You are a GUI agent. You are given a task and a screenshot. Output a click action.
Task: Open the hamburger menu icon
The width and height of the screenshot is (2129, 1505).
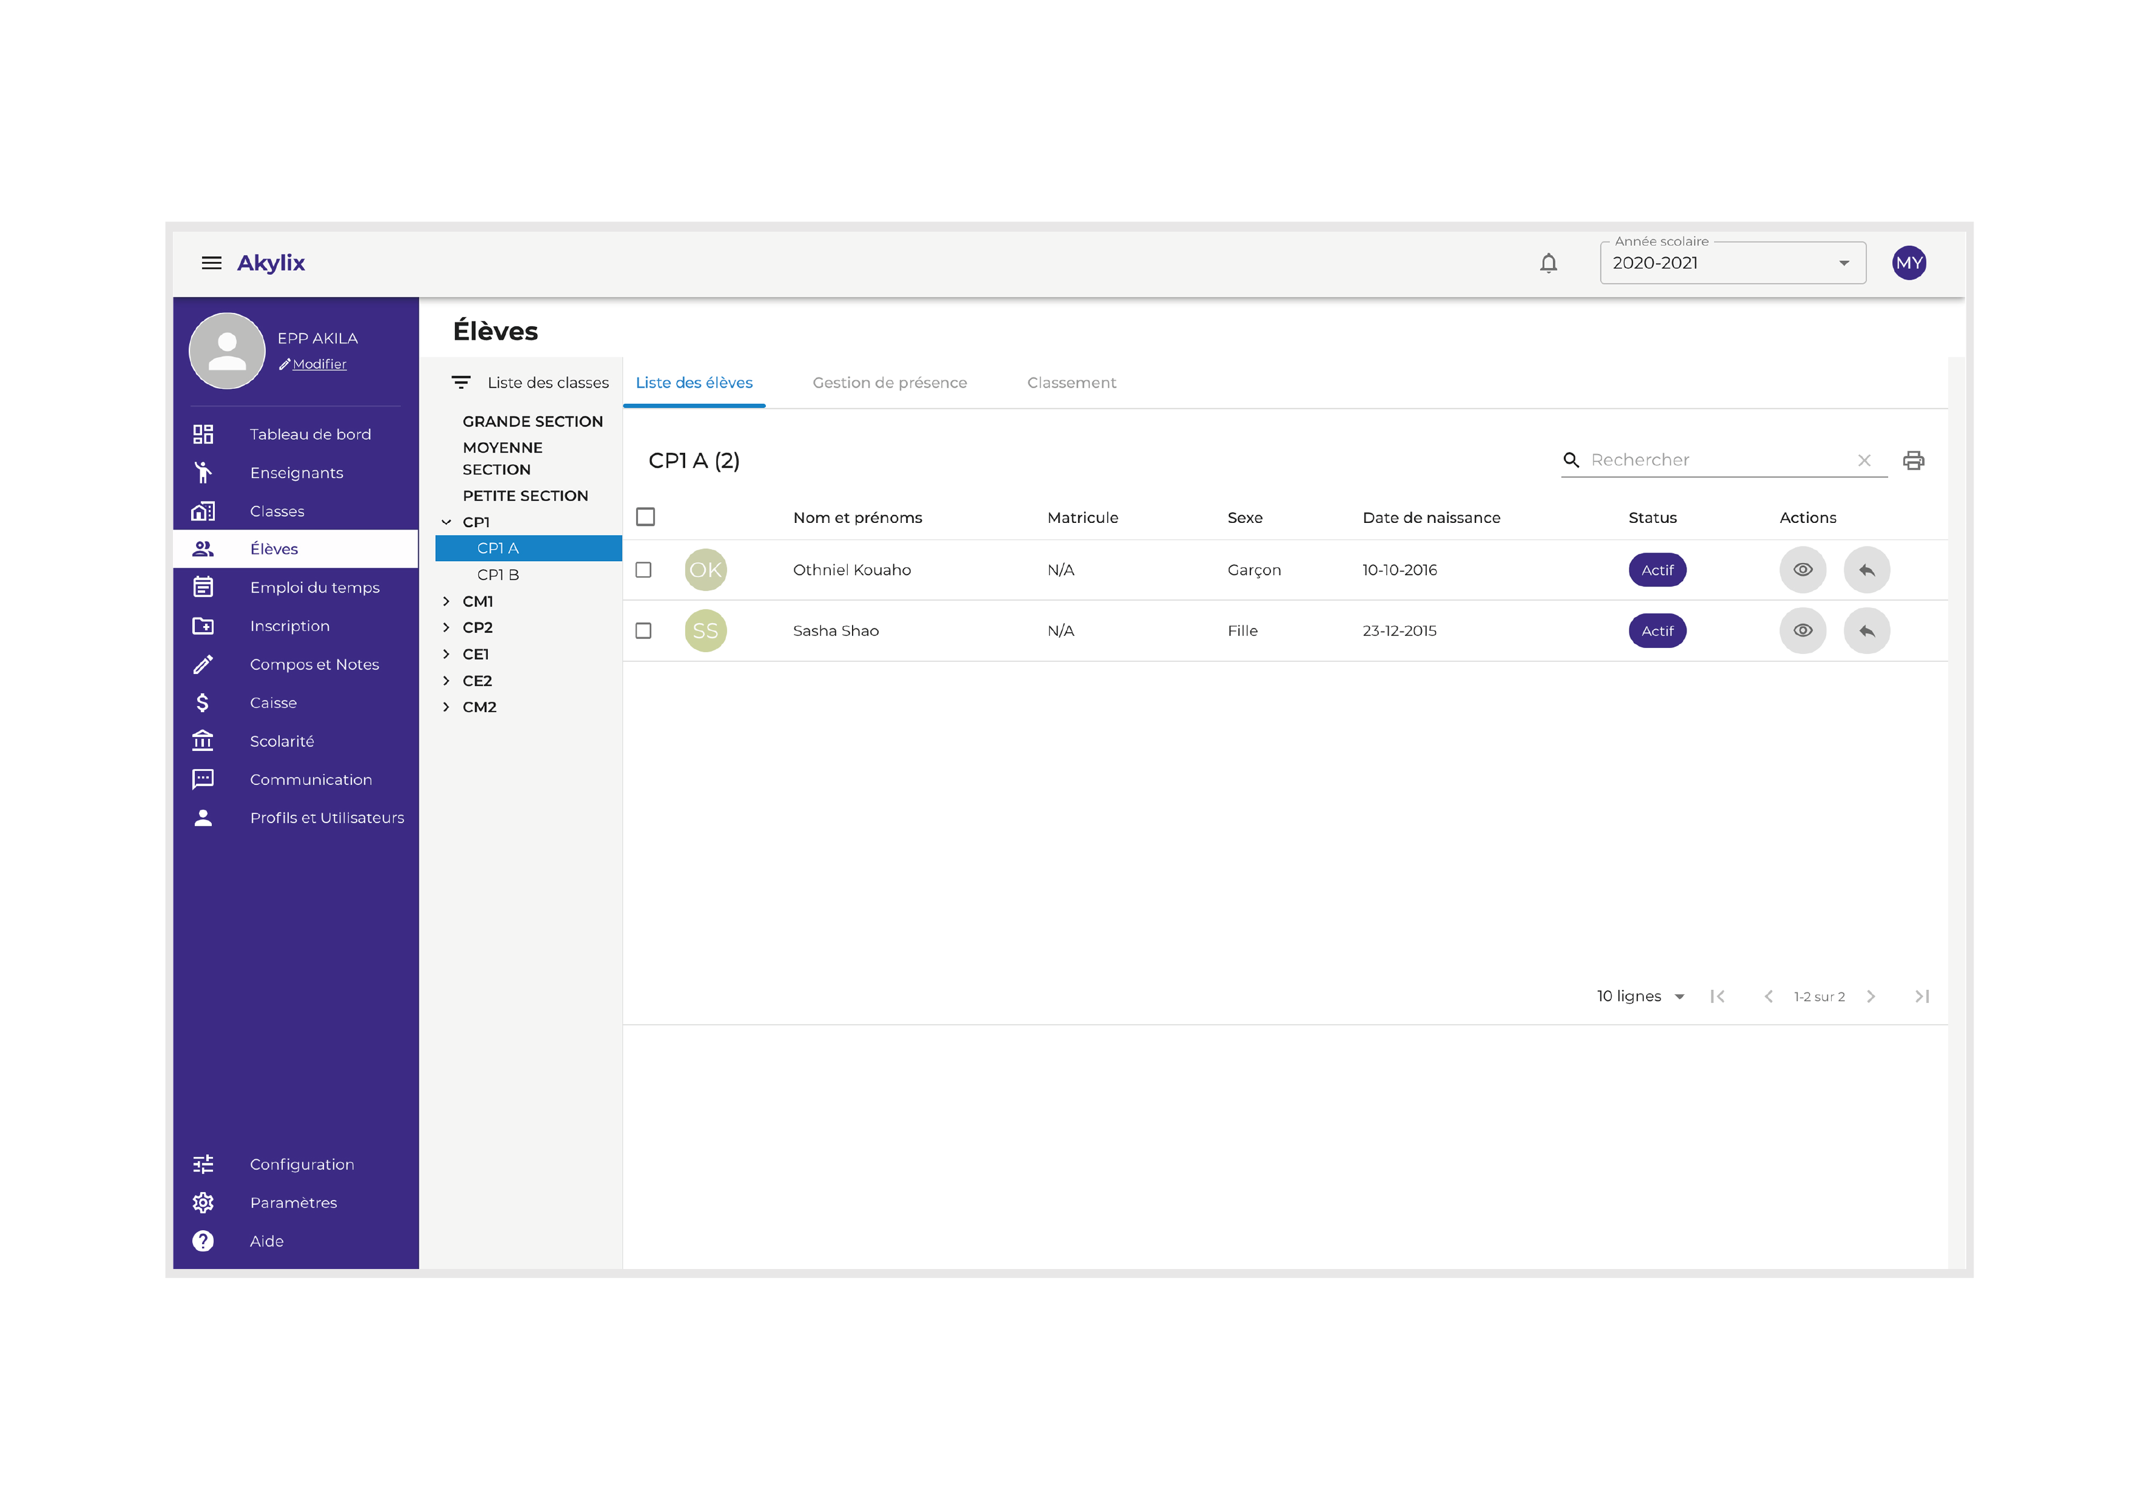point(211,263)
